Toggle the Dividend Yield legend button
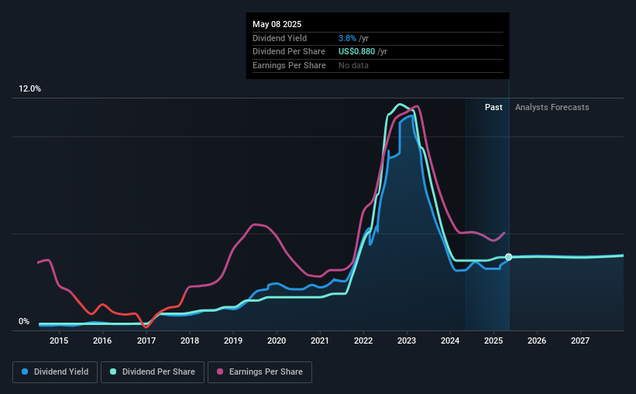The image size is (636, 394). pyautogui.click(x=55, y=372)
